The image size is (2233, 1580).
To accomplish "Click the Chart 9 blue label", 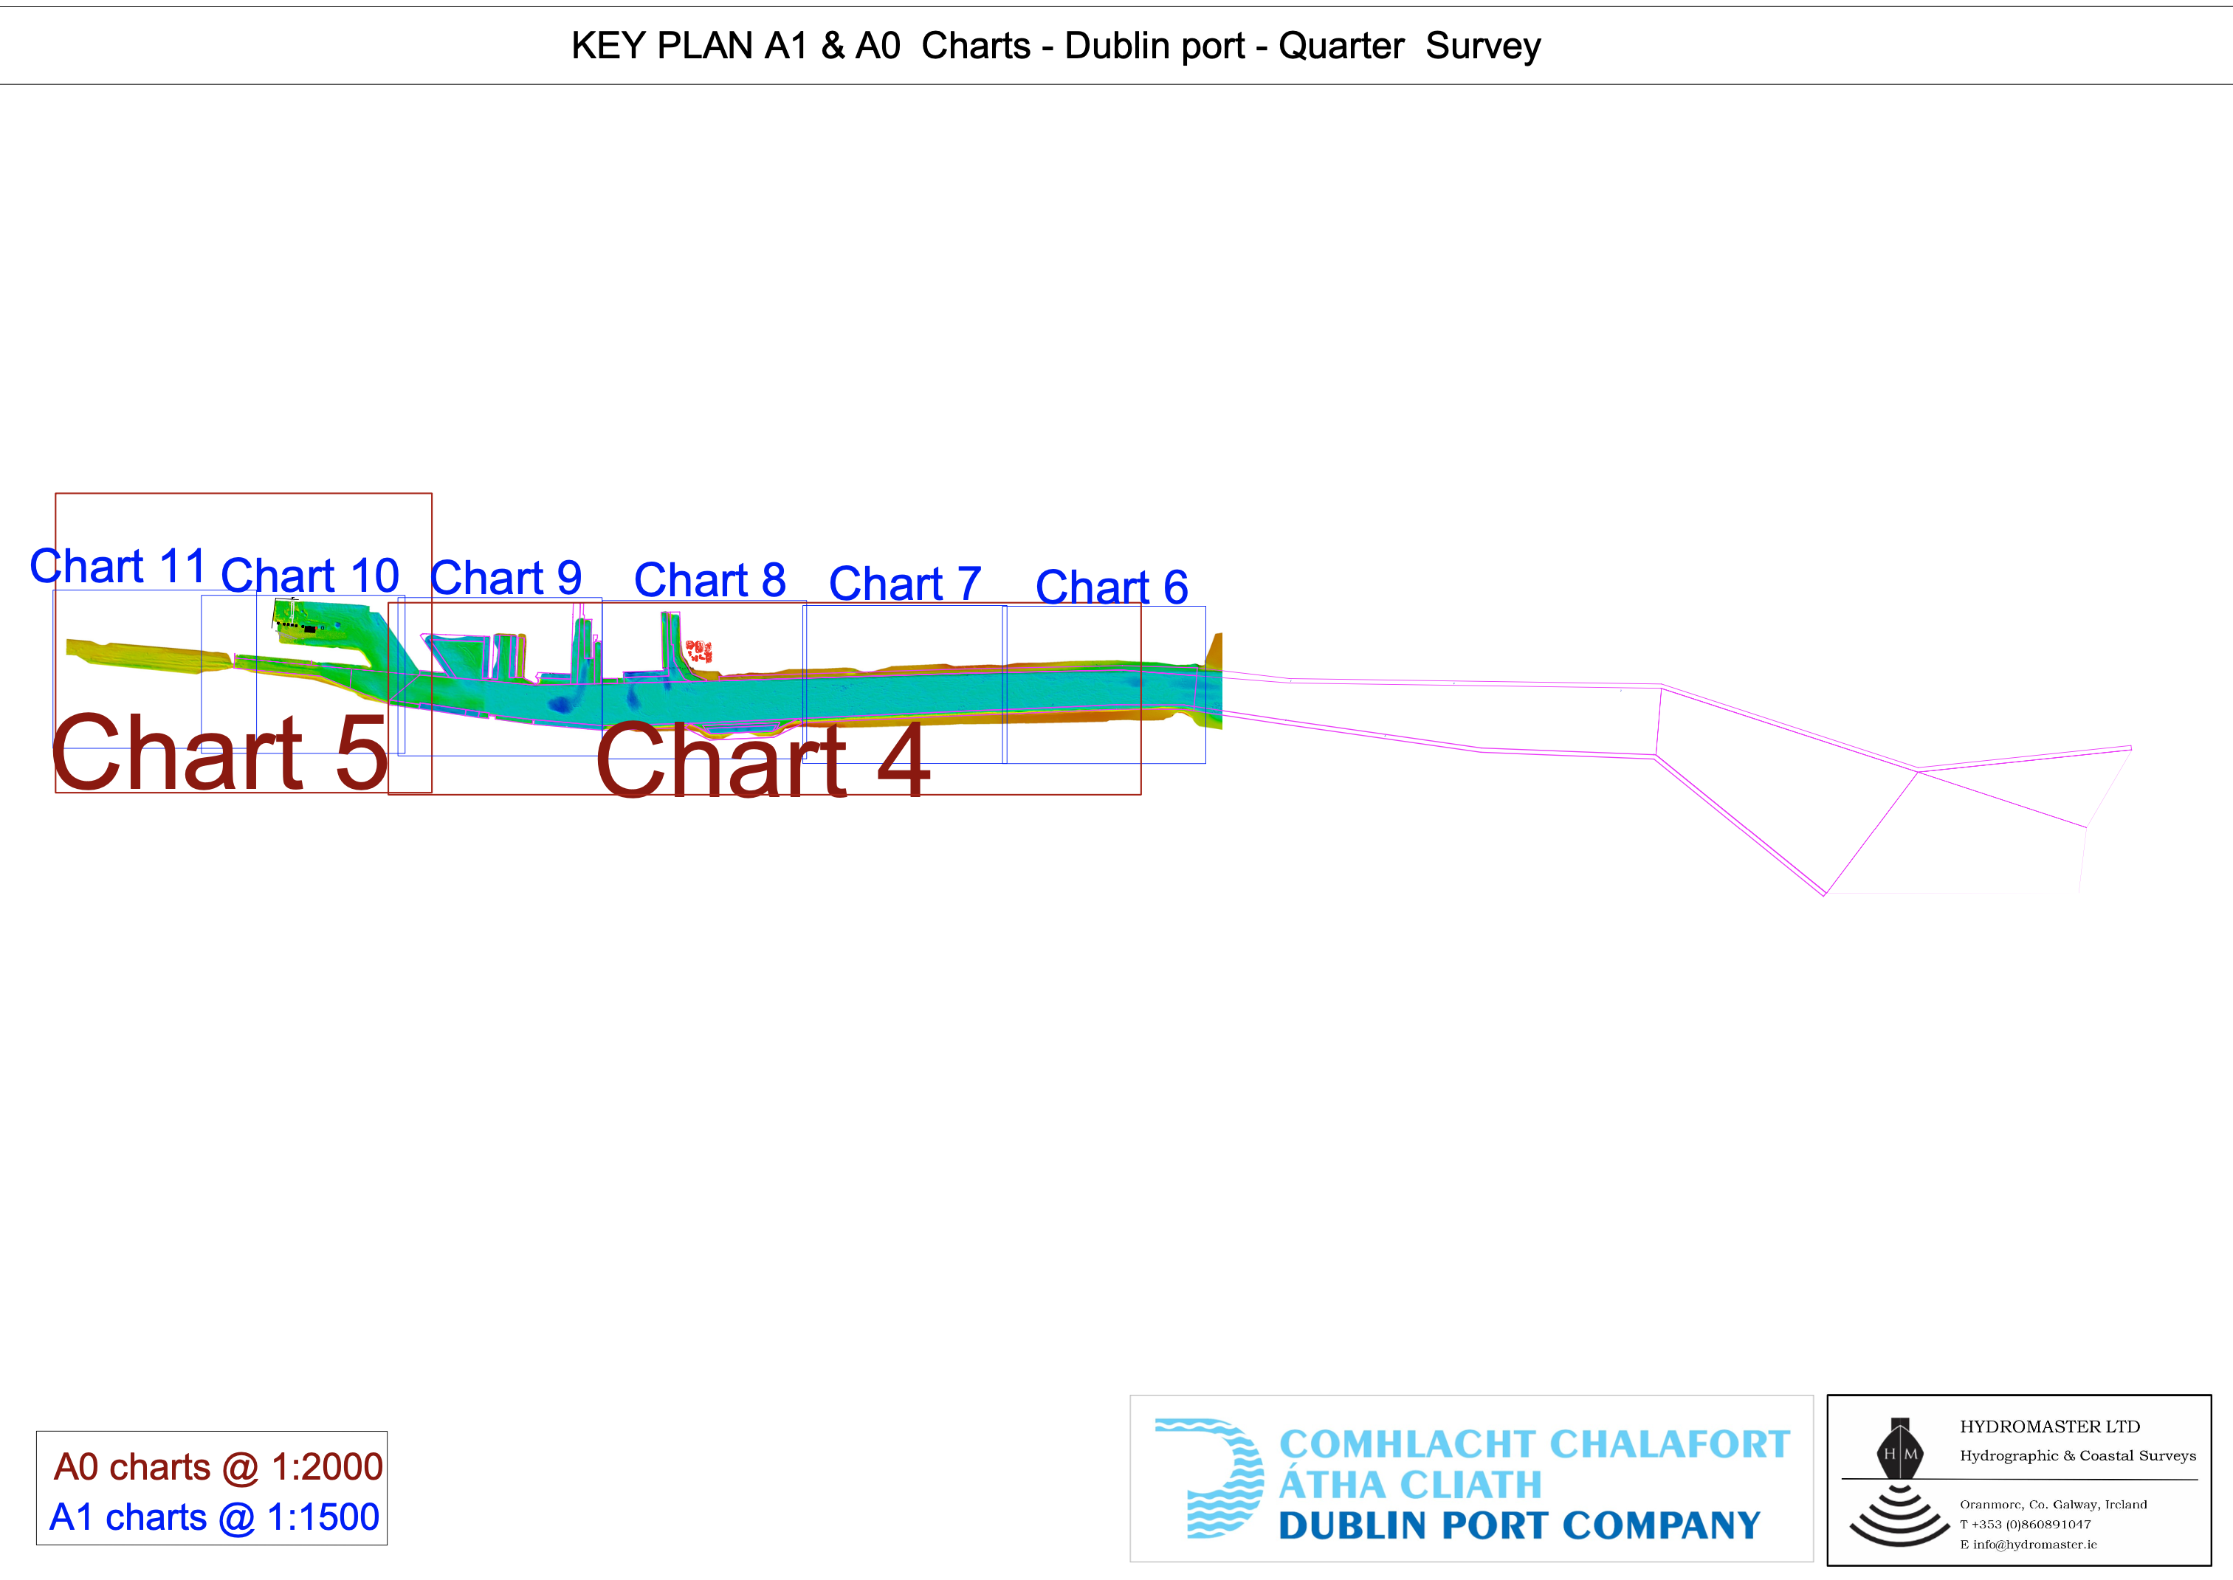I will tap(506, 578).
